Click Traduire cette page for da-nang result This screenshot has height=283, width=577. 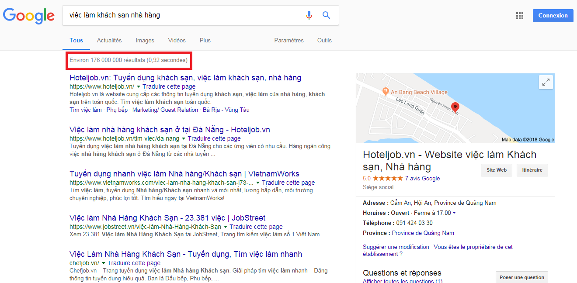(214, 138)
